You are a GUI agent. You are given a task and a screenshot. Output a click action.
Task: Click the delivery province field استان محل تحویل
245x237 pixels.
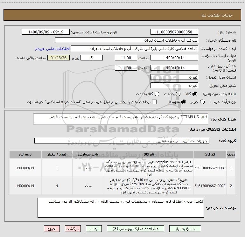pos(174,77)
